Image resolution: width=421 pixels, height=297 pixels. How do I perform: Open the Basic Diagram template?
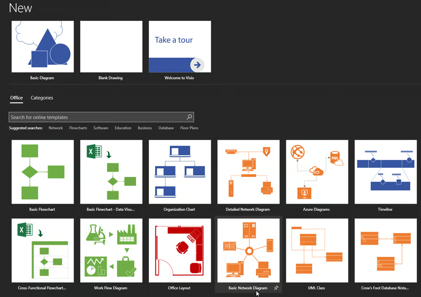tap(42, 47)
